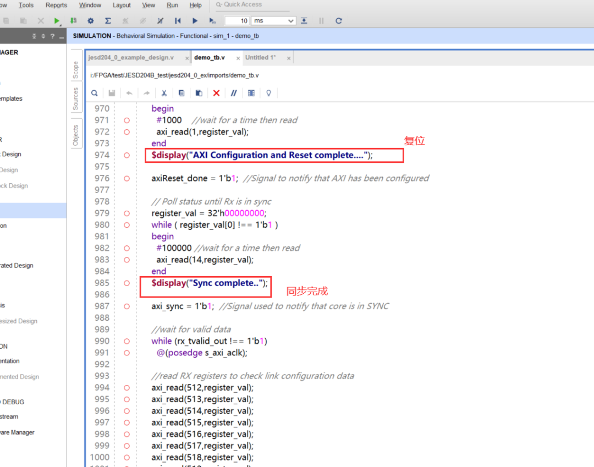Viewport: 594px width, 467px height.
Task: Toggle breakpoint on line 980
Action: pyautogui.click(x=127, y=225)
